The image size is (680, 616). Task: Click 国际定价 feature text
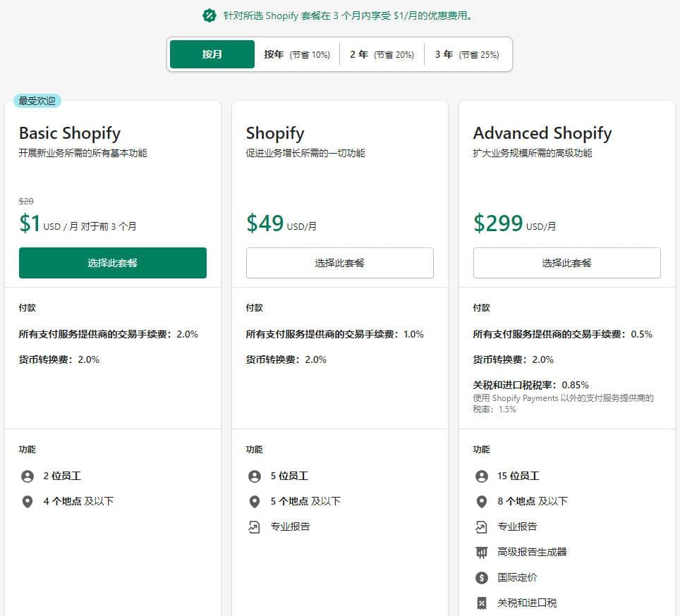coord(517,577)
